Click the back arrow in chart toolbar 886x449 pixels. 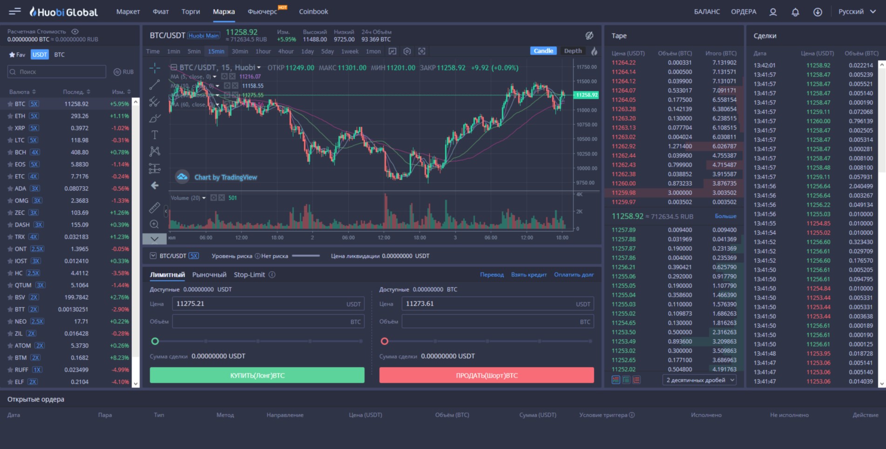click(155, 185)
